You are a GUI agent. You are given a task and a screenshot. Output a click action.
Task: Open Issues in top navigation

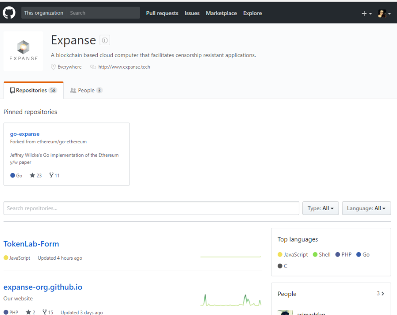[192, 13]
